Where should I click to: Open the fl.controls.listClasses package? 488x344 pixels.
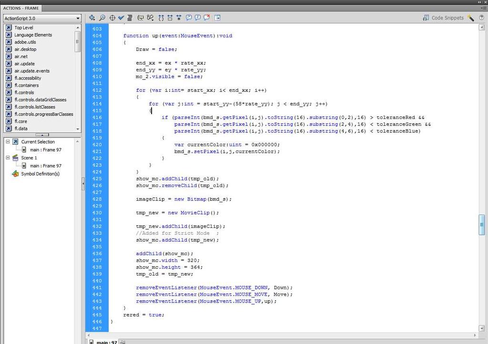point(34,107)
